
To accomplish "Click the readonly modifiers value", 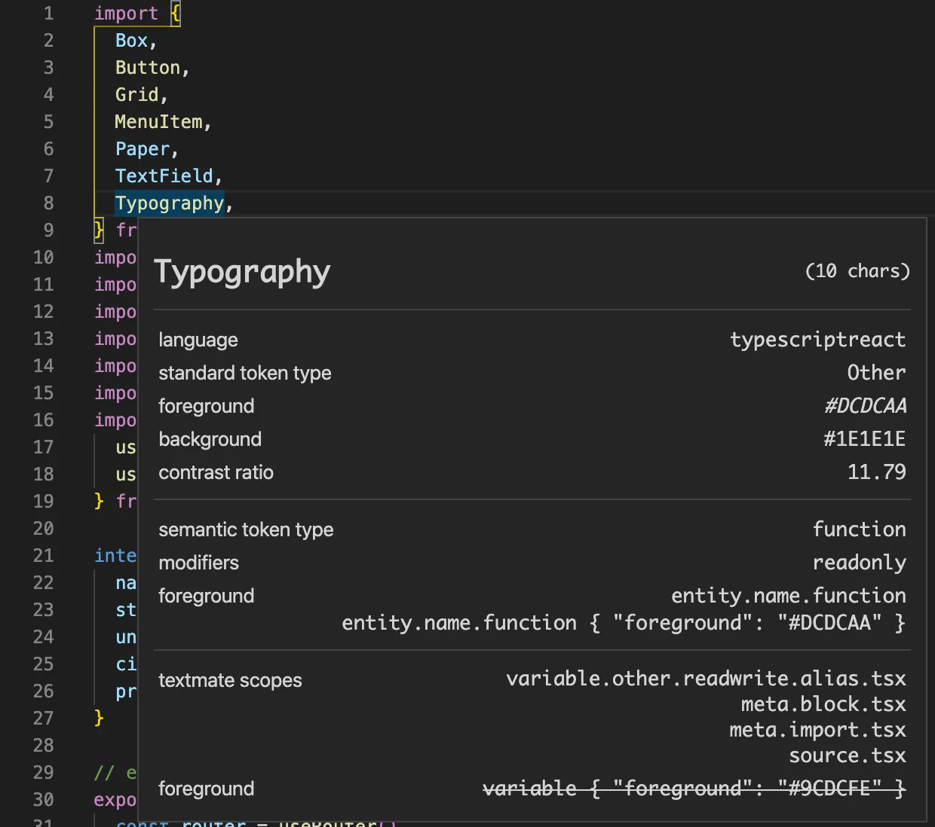I will (859, 563).
